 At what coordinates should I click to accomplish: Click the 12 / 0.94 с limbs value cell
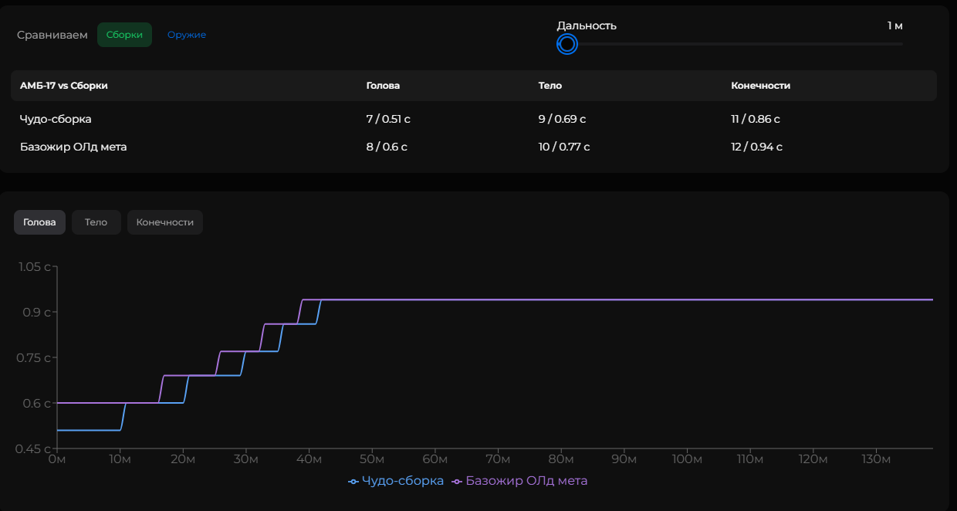pos(756,147)
